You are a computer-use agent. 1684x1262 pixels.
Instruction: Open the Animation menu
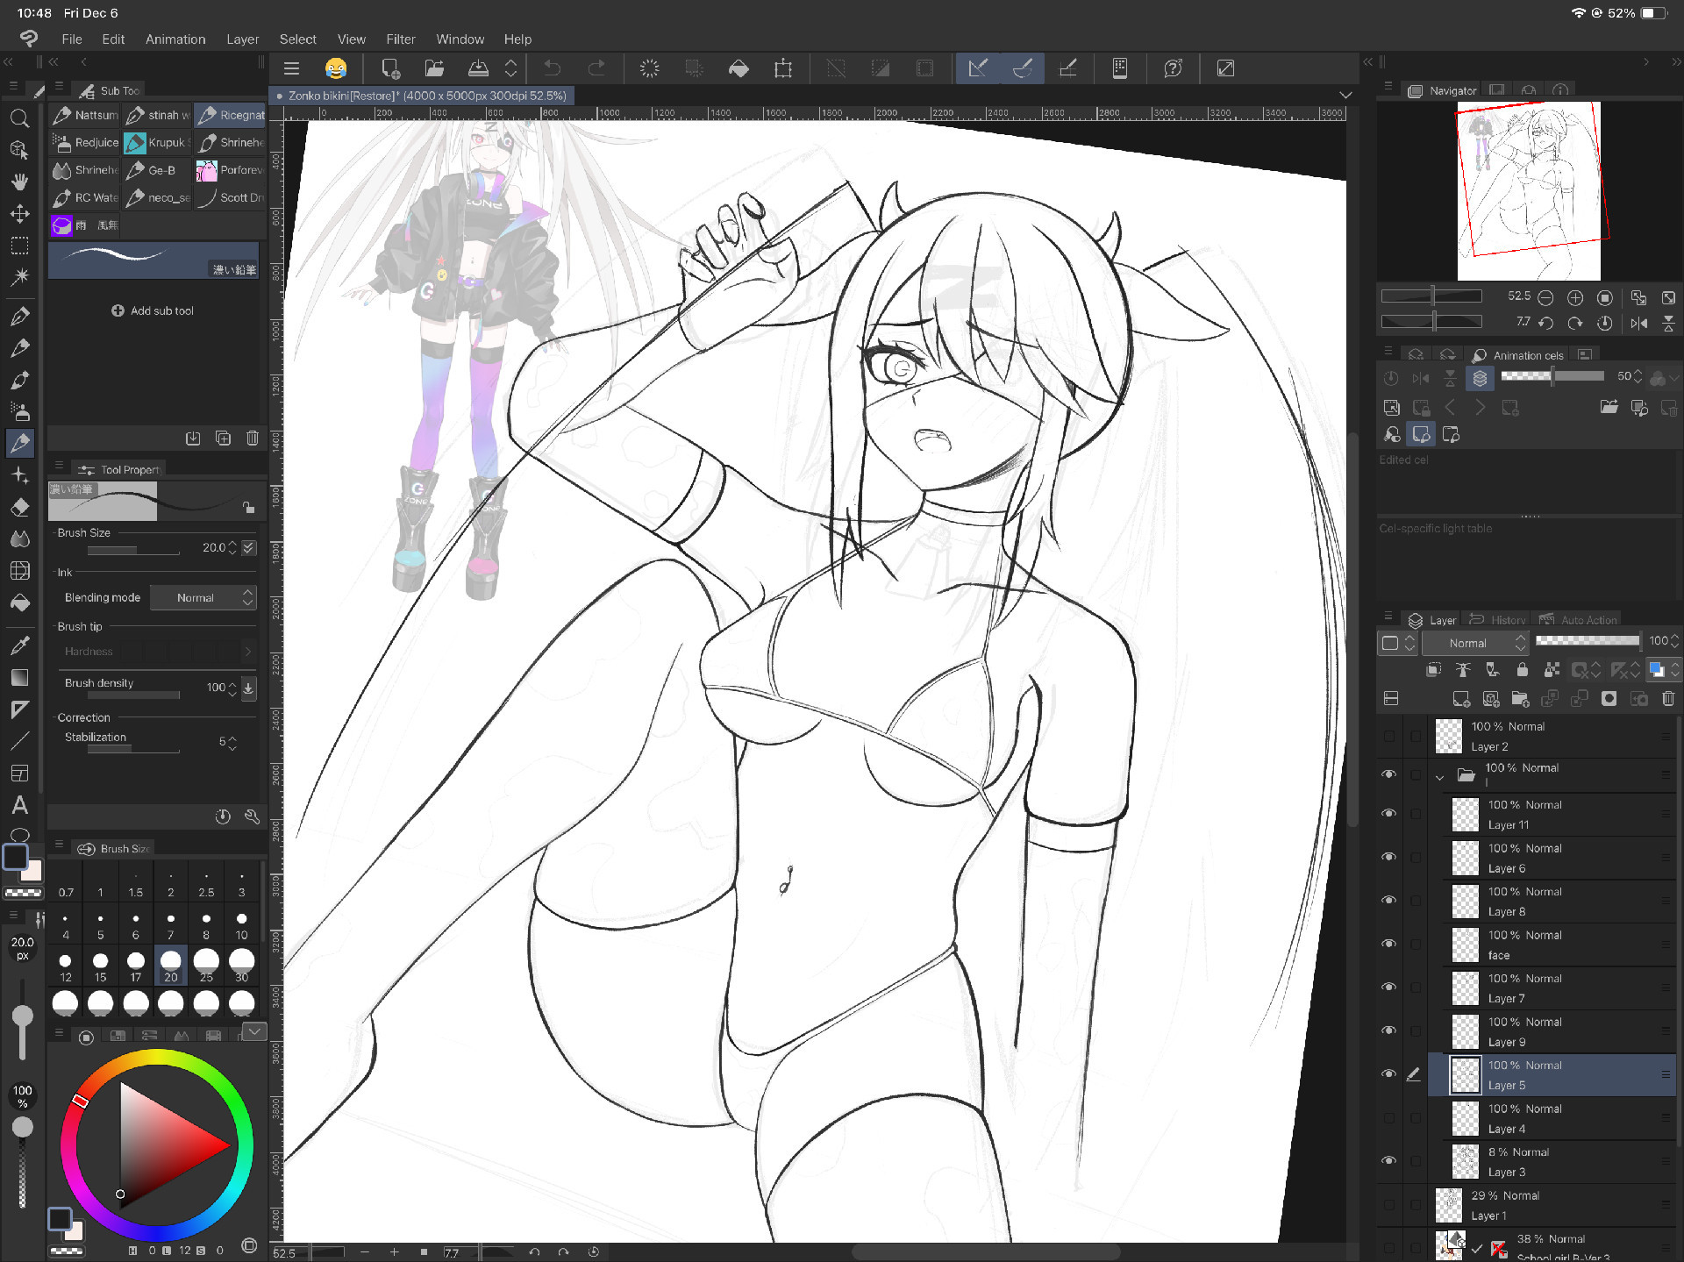tap(175, 39)
